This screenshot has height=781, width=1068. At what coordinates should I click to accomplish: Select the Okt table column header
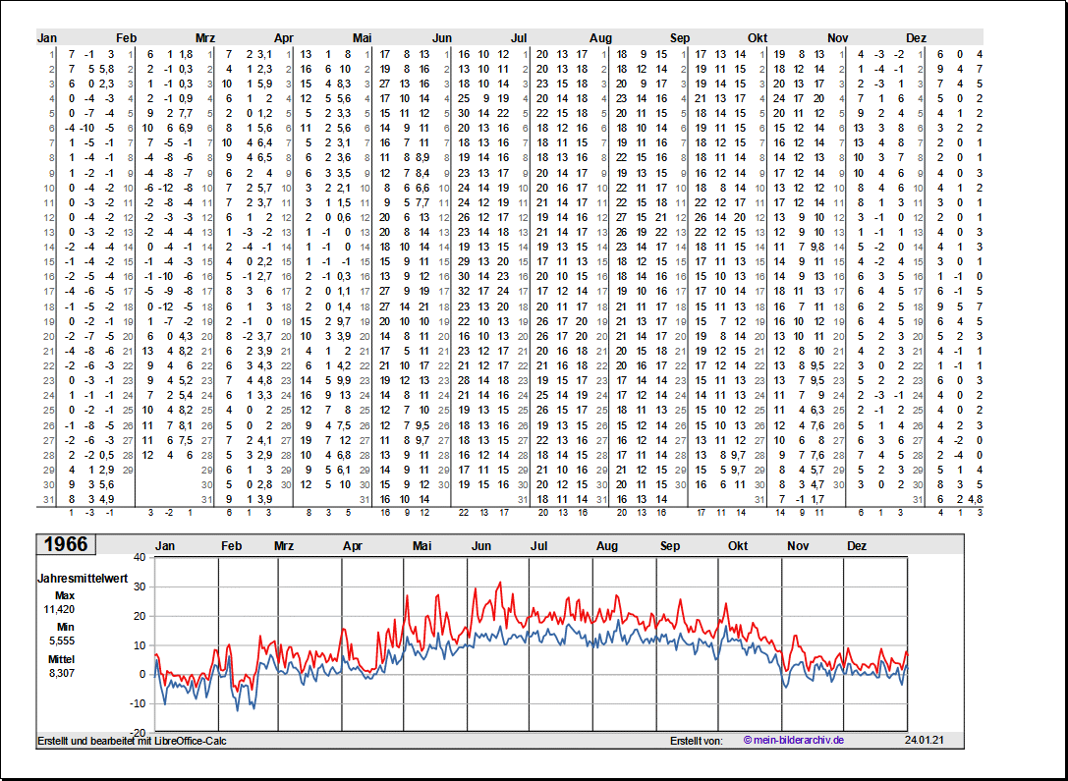click(x=757, y=37)
